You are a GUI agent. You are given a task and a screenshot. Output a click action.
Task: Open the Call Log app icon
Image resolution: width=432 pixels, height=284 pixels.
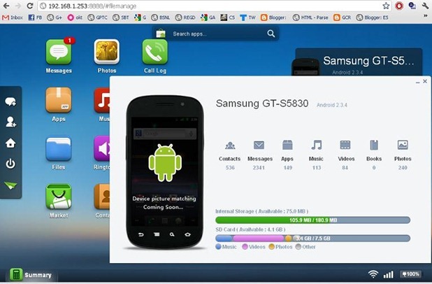tap(155, 52)
